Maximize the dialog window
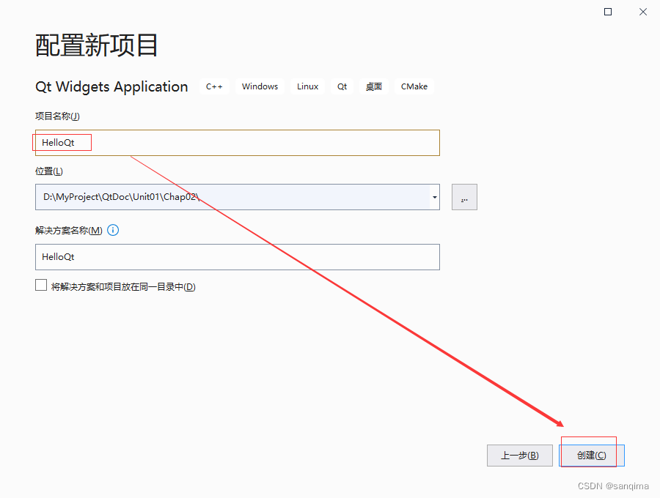 [608, 12]
